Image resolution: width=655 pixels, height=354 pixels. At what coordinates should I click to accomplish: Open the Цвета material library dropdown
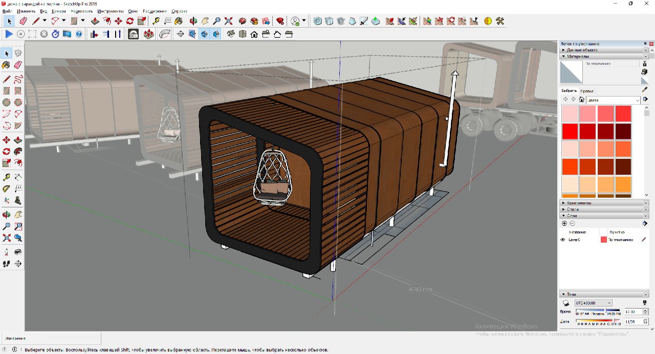(x=613, y=101)
